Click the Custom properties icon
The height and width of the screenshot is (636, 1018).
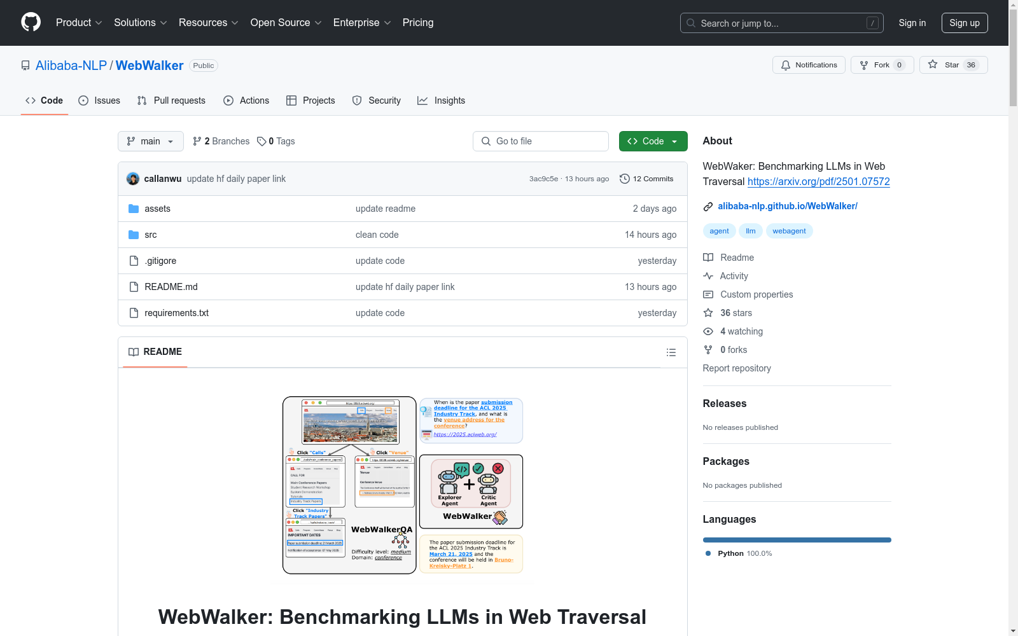(x=708, y=294)
